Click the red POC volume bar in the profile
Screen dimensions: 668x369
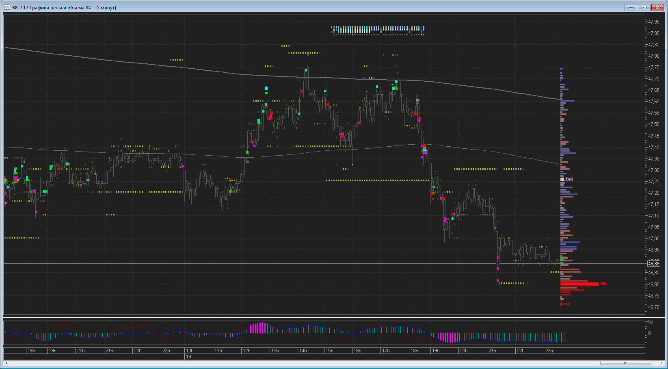[x=579, y=284]
